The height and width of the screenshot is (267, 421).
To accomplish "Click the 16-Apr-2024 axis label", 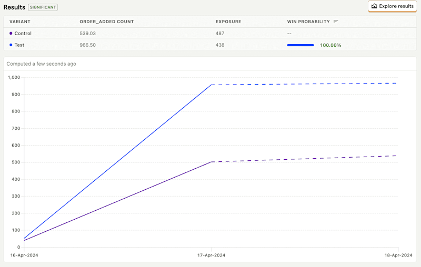I will coord(24,255).
